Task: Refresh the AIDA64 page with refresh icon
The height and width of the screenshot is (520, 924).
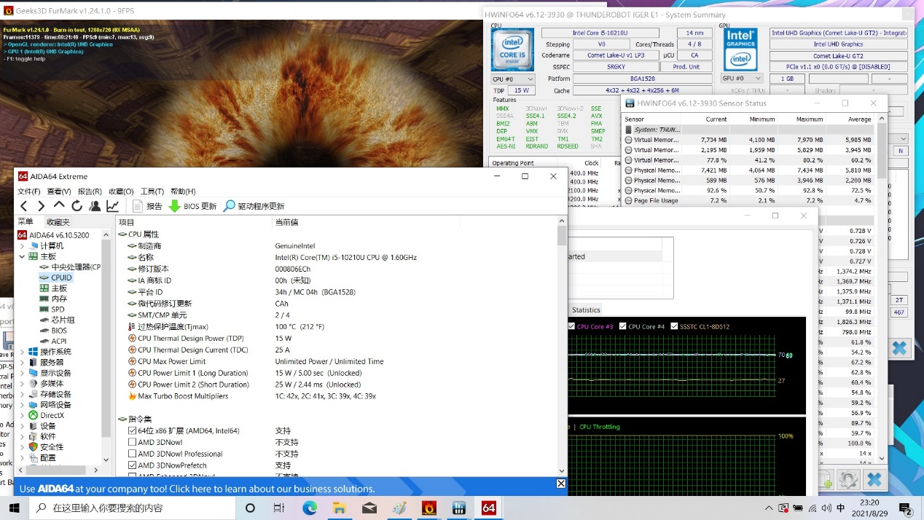Action: (x=77, y=206)
